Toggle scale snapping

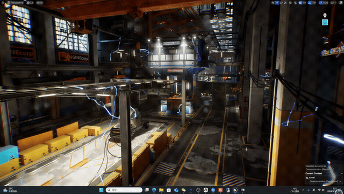coord(321,3)
